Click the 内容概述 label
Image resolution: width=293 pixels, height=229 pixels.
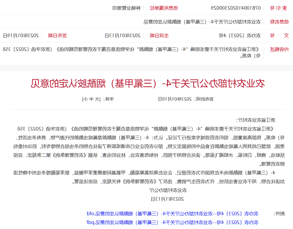(279, 49)
